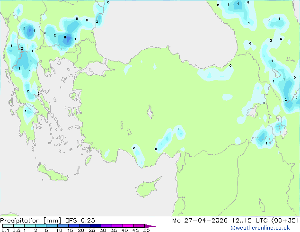Click the 10–15 mm legend swatch
This screenshot has width=300, height=232.
pyautogui.click(x=63, y=226)
